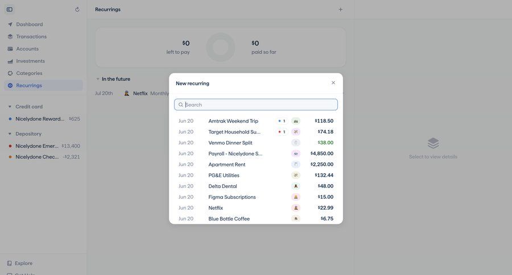Navigate to Categories

tap(43, 73)
